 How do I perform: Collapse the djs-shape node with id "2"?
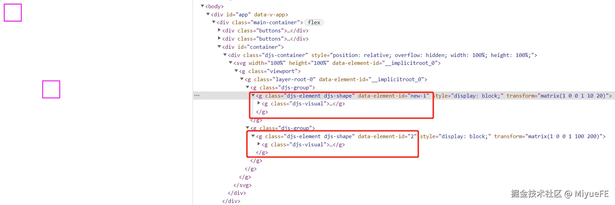pyautogui.click(x=253, y=136)
